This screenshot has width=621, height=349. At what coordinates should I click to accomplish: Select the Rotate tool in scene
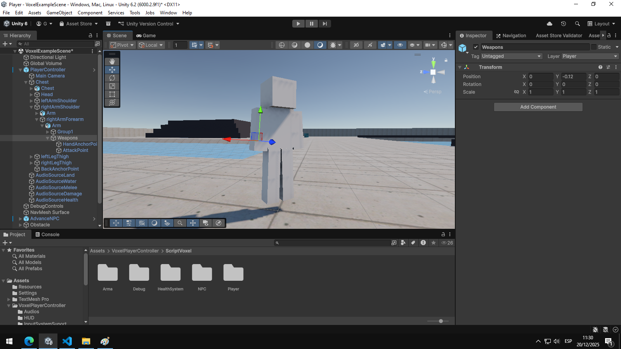[112, 78]
